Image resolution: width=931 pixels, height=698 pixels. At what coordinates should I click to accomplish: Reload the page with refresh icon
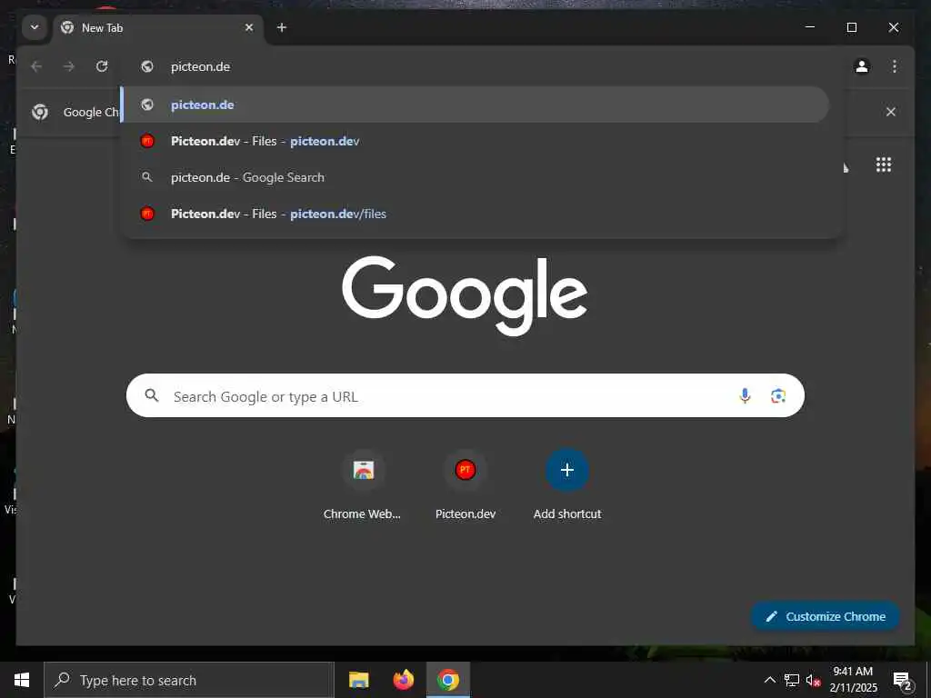pyautogui.click(x=102, y=66)
